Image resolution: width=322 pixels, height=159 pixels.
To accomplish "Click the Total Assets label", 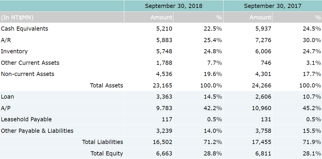I will (x=106, y=85).
